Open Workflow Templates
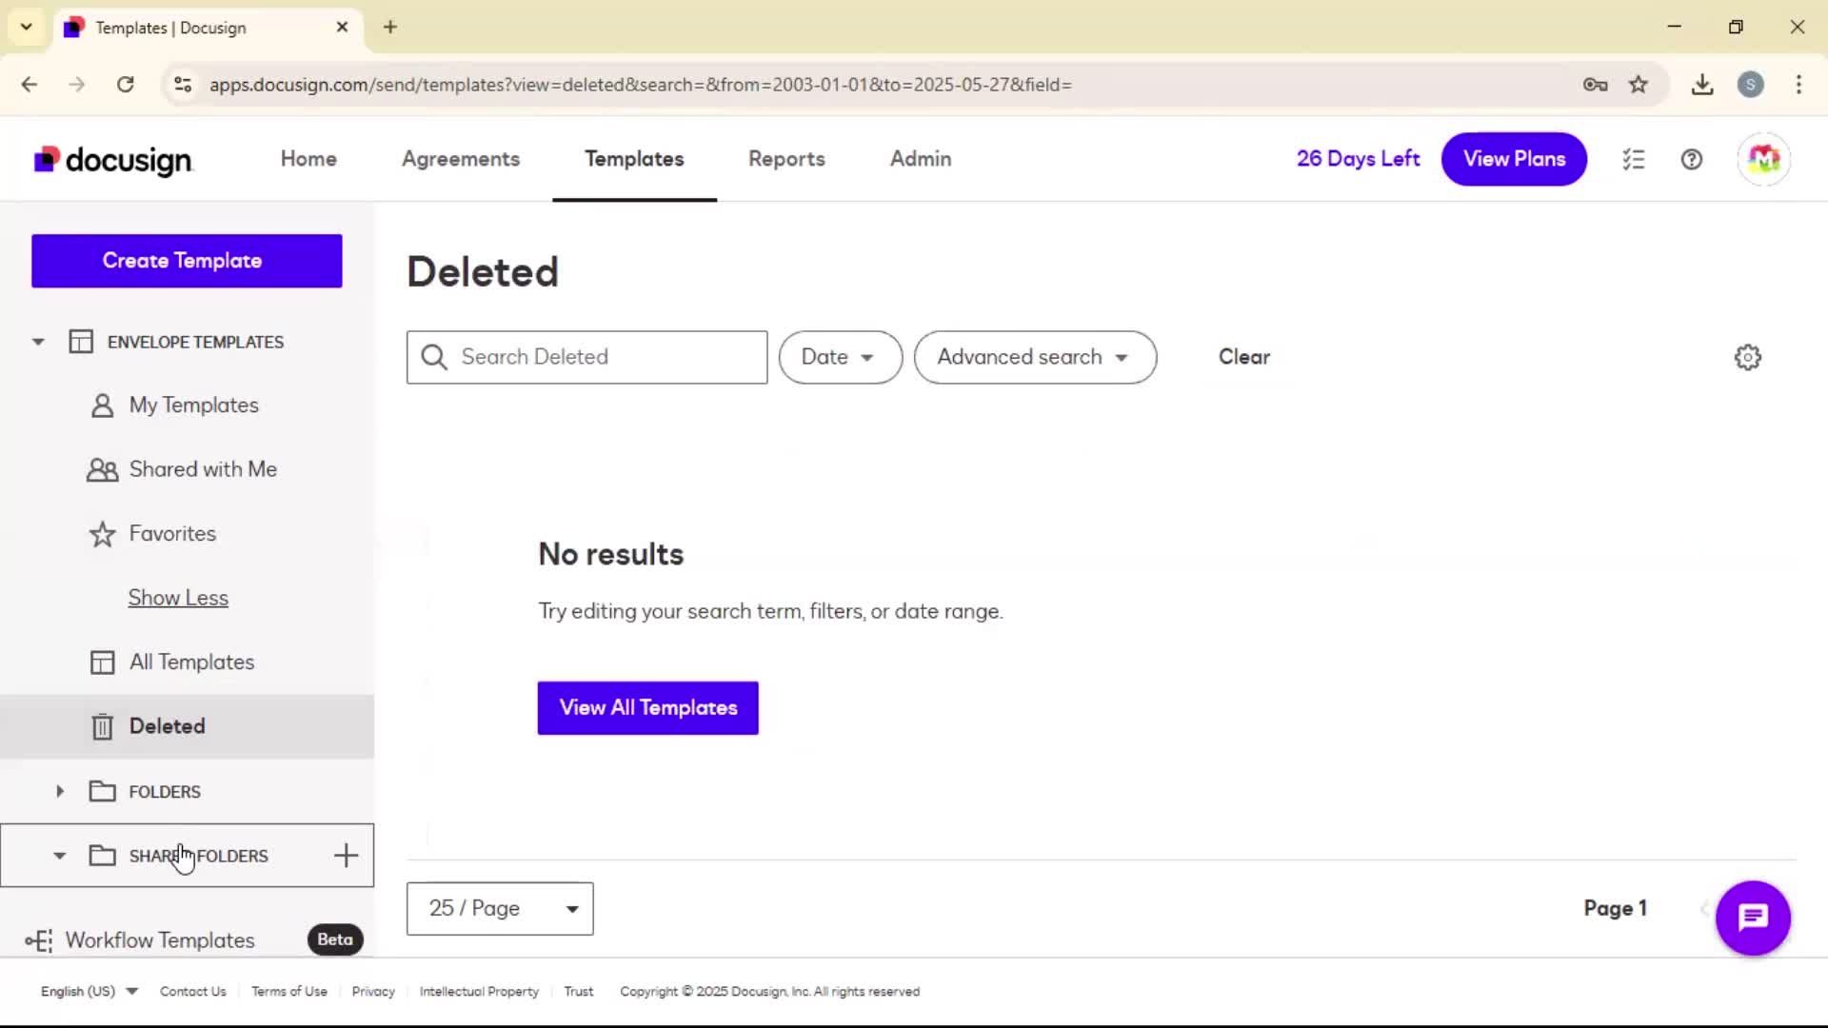Image resolution: width=1828 pixels, height=1028 pixels. [x=160, y=940]
